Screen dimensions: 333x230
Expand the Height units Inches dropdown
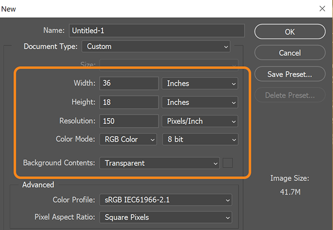coord(200,102)
